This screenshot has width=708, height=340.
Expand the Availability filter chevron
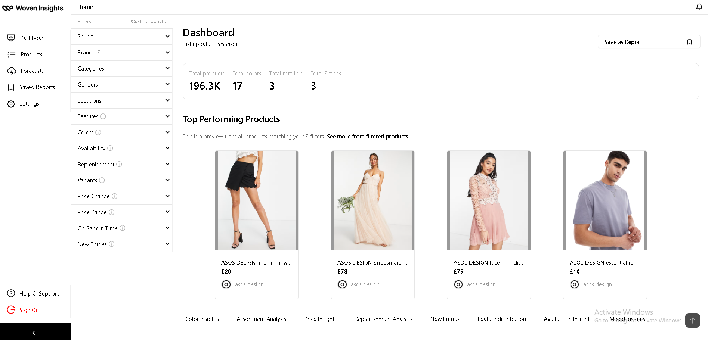coord(167,148)
